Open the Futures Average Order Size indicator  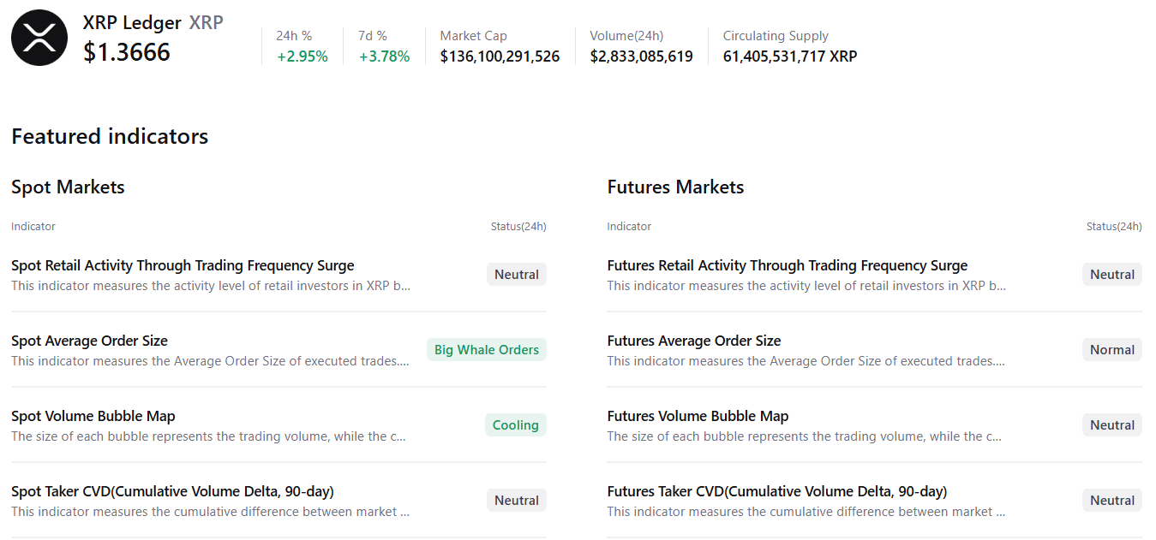[x=693, y=341]
